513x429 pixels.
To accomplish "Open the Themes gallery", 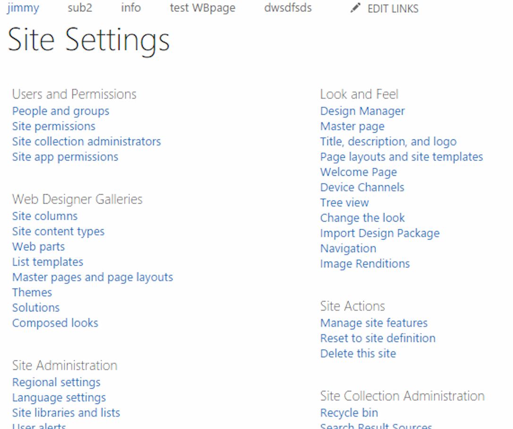I will (x=32, y=292).
